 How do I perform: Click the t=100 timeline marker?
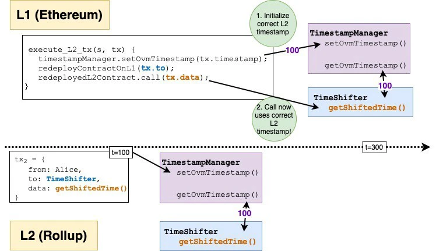click(122, 153)
